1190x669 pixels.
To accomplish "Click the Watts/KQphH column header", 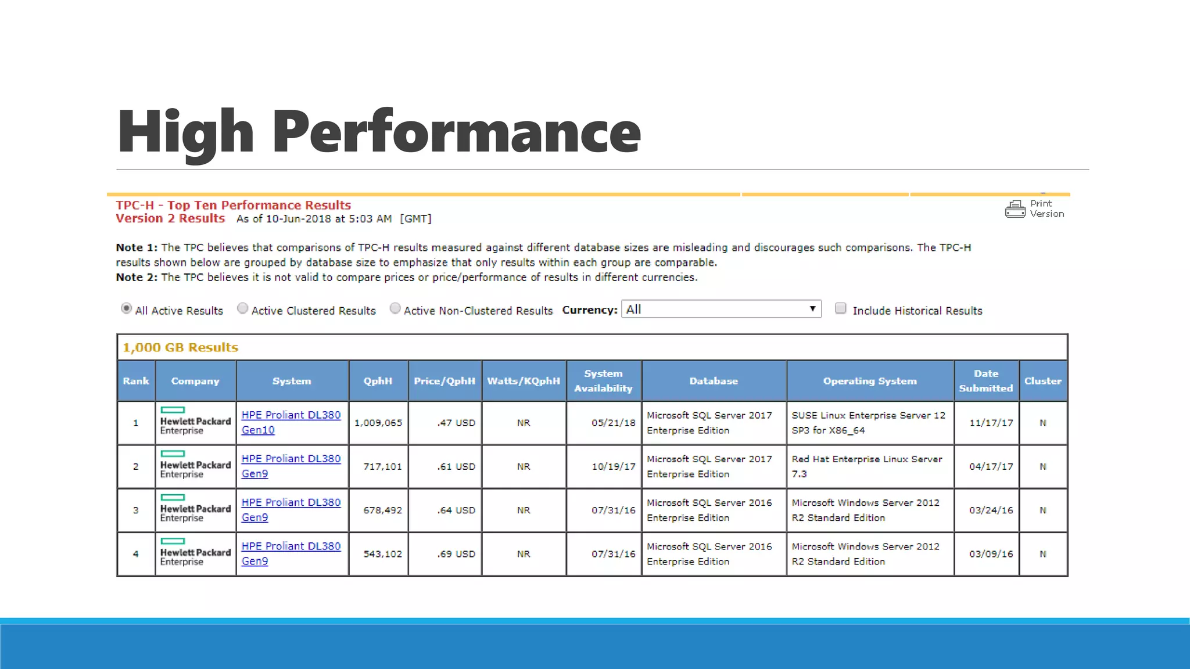I will click(x=524, y=381).
